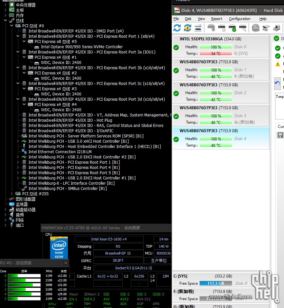Image resolution: width=284 pixels, height=308 pixels.
Task: Select the WUS4BB076D7P3E3 Disk 1 entry
Action: click(221, 70)
